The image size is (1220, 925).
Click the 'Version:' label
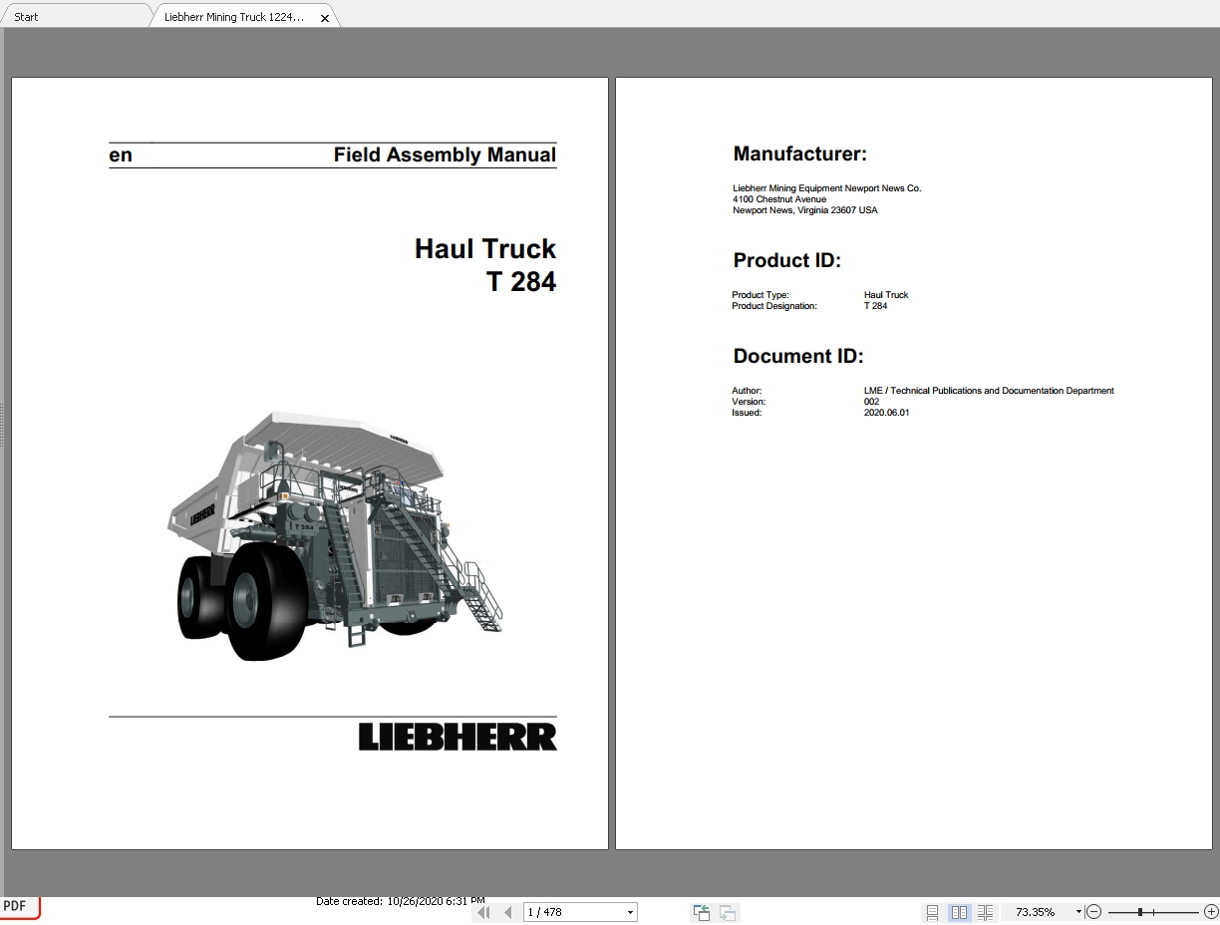[x=749, y=402]
